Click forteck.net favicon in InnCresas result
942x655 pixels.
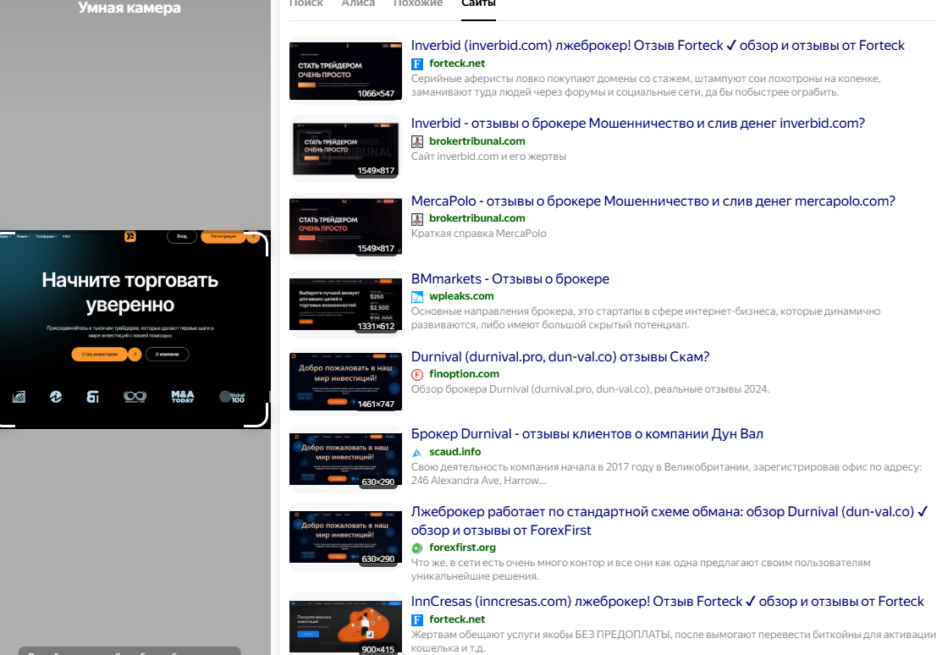coord(417,620)
